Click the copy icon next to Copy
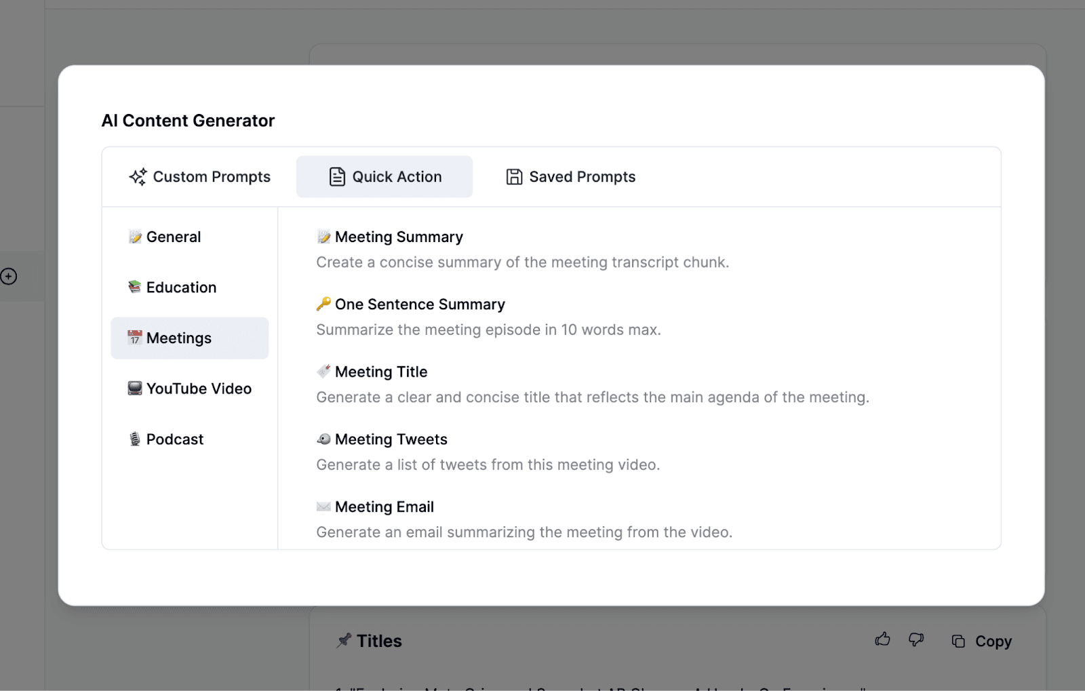Screen dimensions: 1085x691 tap(958, 641)
